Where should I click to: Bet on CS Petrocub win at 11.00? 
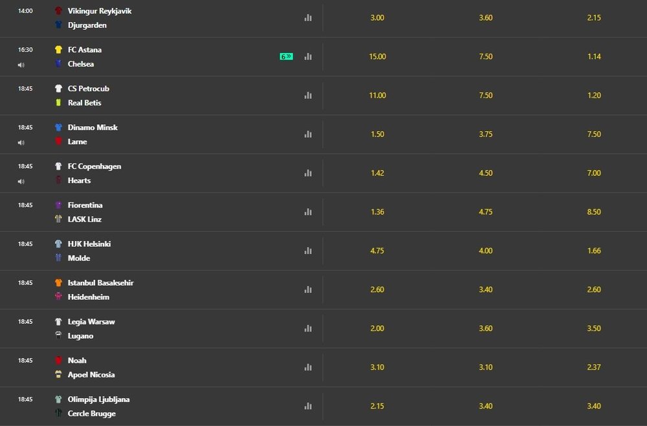(377, 96)
